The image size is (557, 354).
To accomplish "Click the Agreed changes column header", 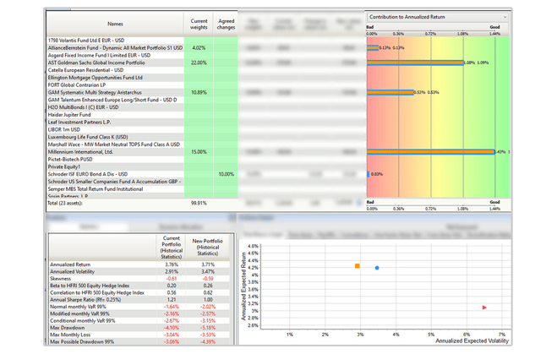I will point(226,24).
